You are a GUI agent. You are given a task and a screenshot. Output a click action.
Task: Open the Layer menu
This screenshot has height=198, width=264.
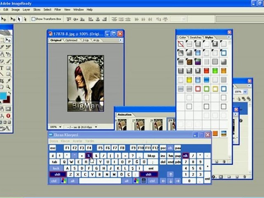pos(26,10)
